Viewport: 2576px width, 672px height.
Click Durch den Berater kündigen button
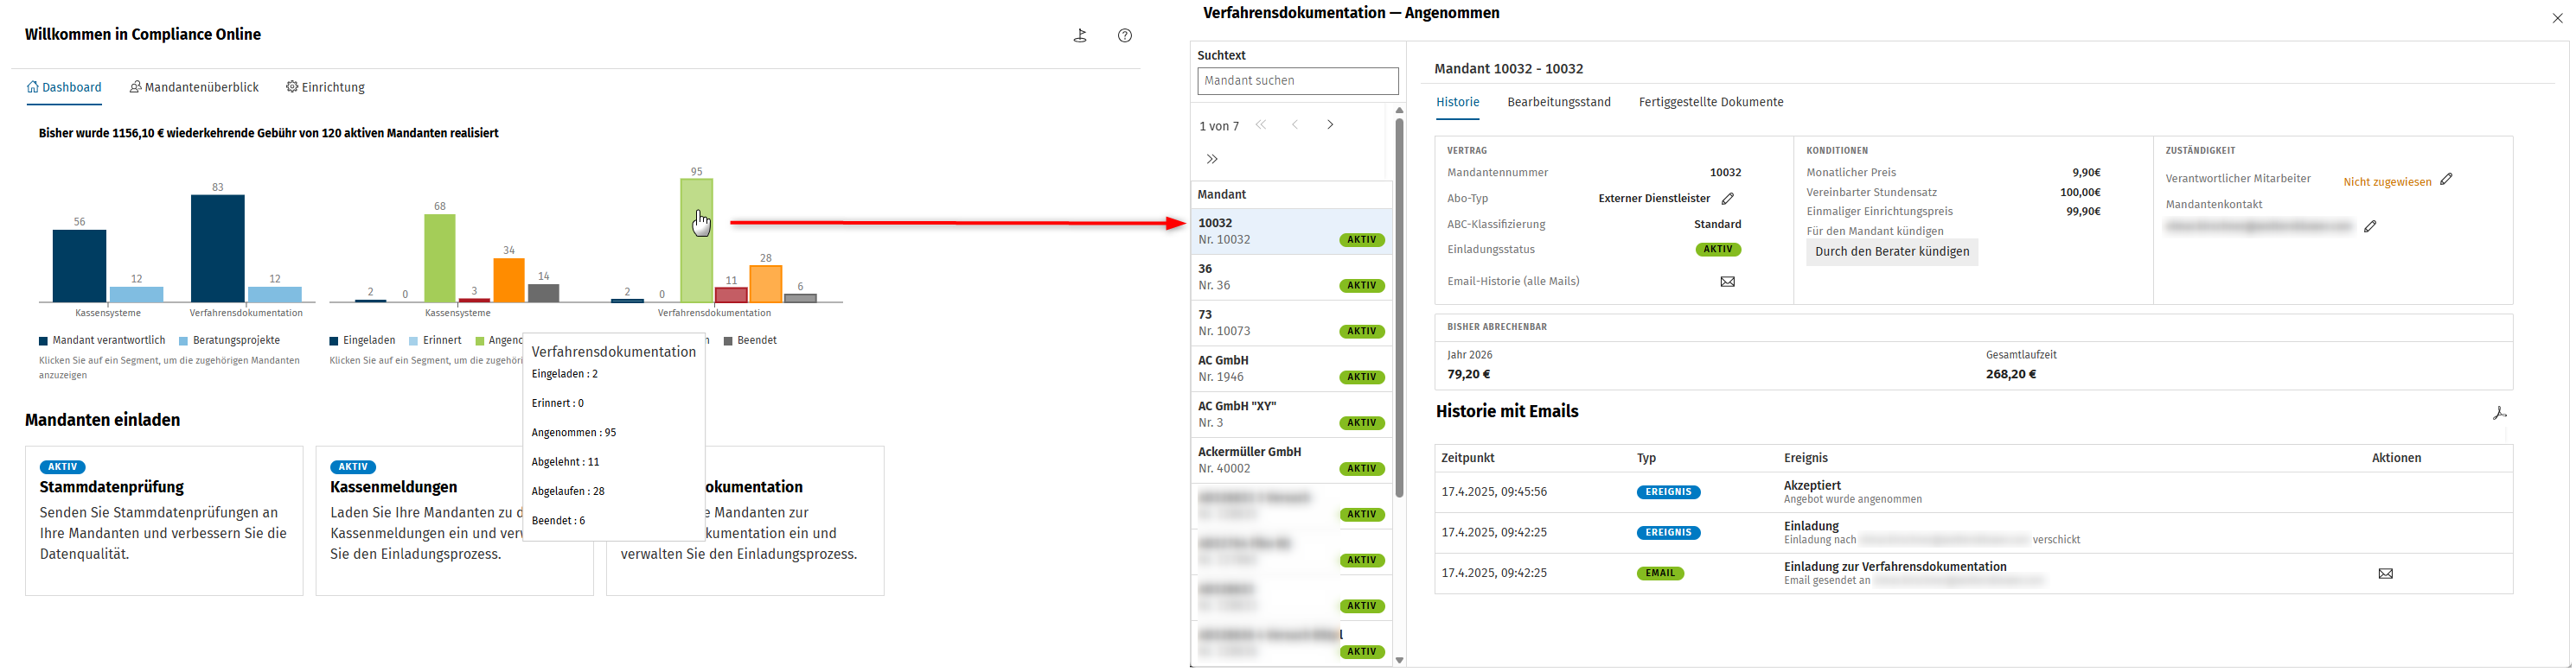point(1891,251)
